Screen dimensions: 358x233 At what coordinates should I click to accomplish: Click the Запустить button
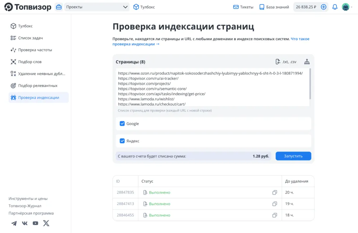point(293,156)
